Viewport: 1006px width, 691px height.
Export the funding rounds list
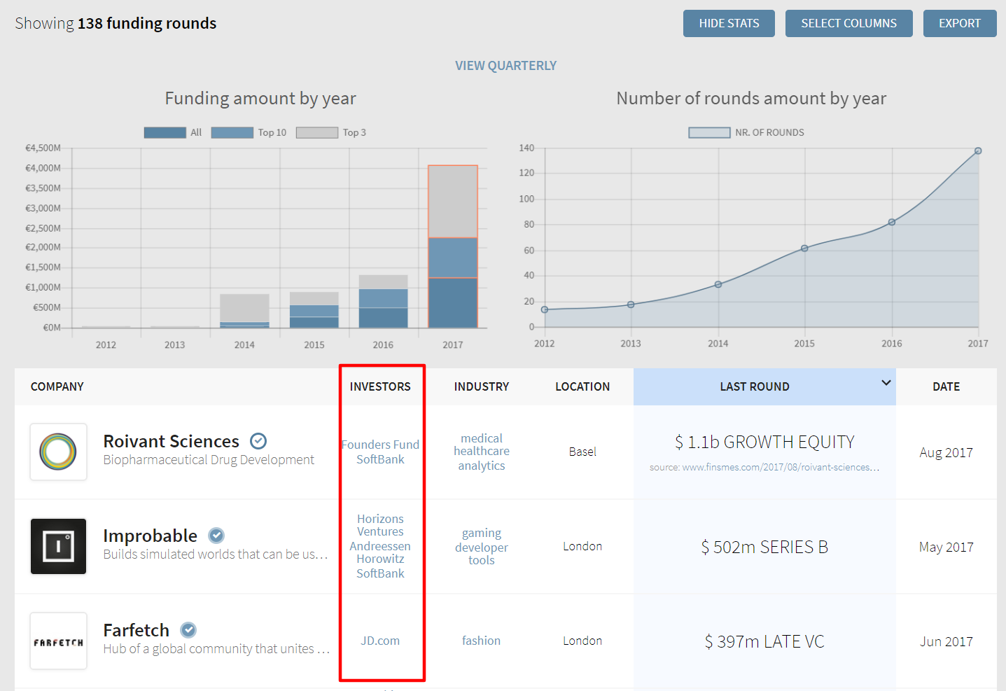tap(959, 23)
